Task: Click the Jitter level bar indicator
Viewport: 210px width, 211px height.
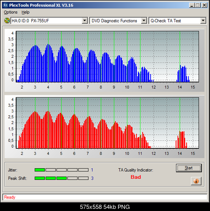Action: click(62, 170)
